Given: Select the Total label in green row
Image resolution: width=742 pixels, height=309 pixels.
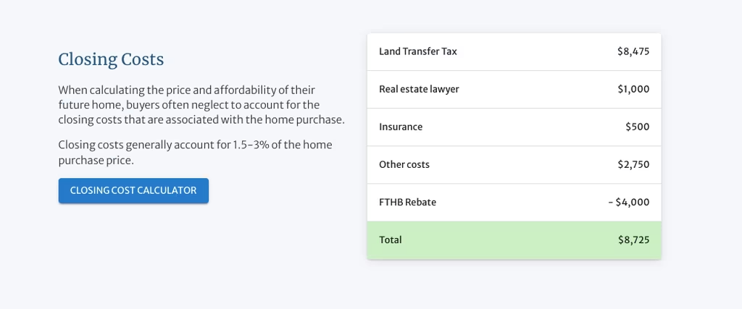Looking at the screenshot, I should [x=391, y=240].
